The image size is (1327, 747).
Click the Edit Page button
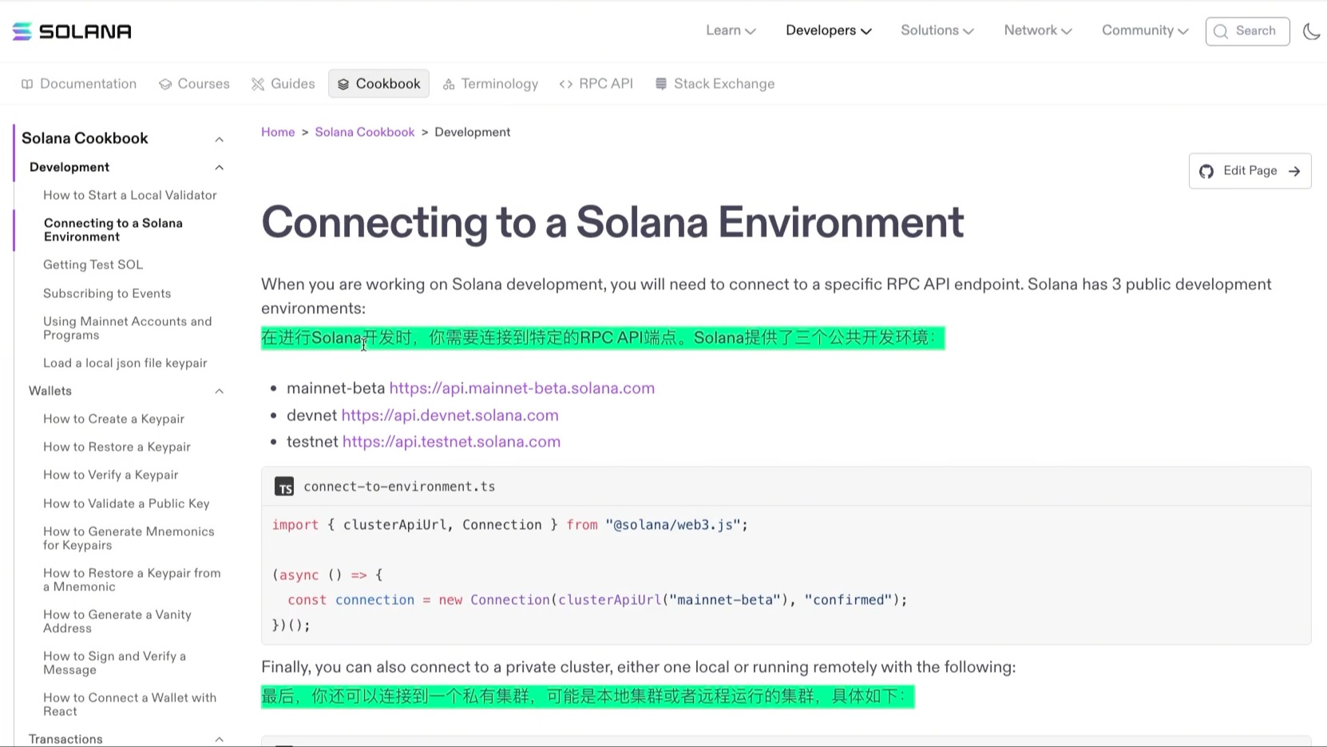[1250, 171]
